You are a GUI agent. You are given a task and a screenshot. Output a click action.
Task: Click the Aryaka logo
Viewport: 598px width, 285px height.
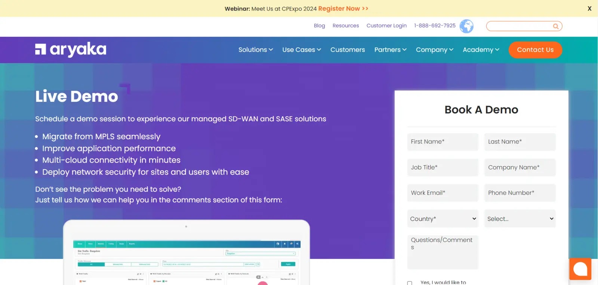click(71, 49)
